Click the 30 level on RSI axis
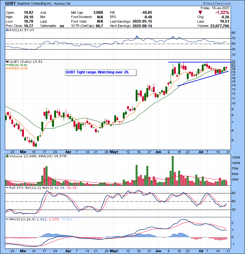This screenshot has width=245, height=254. click(x=234, y=49)
